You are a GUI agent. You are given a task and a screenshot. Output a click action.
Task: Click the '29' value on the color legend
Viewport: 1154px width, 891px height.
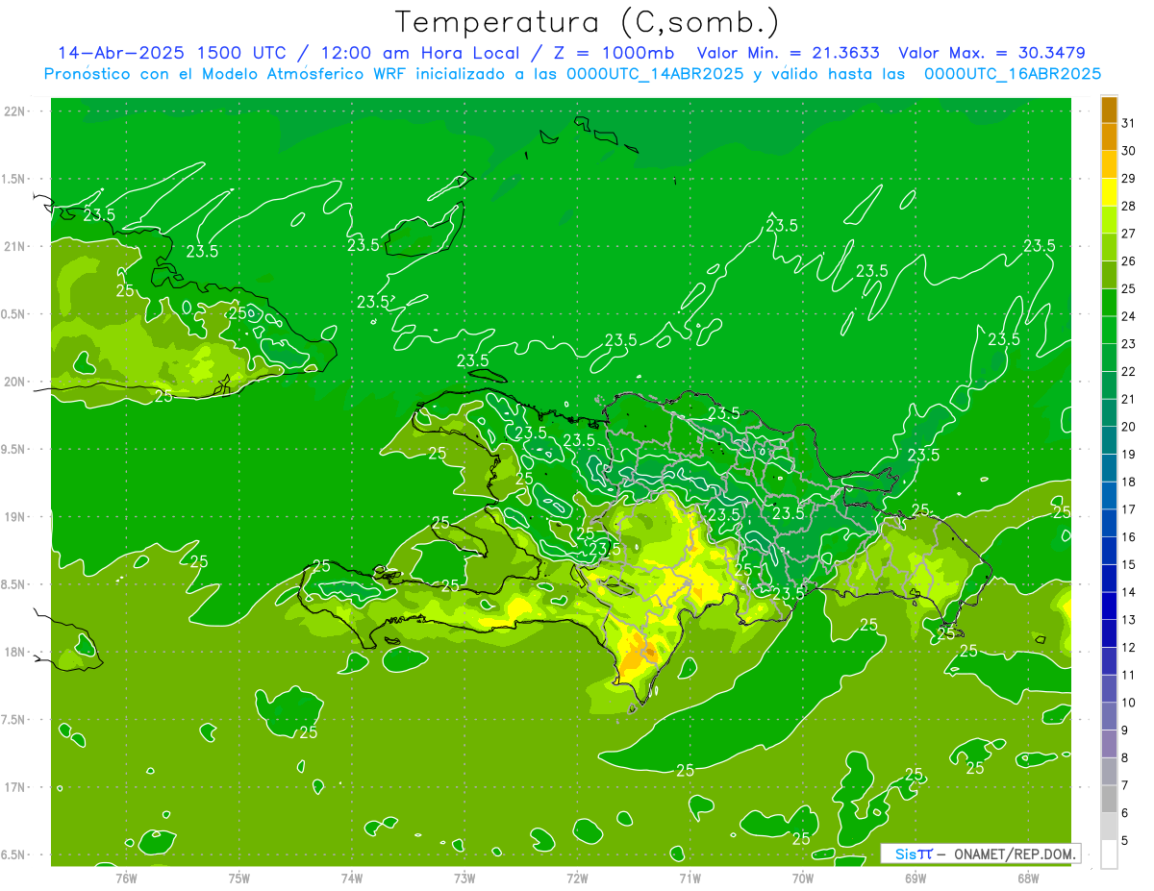1128,179
